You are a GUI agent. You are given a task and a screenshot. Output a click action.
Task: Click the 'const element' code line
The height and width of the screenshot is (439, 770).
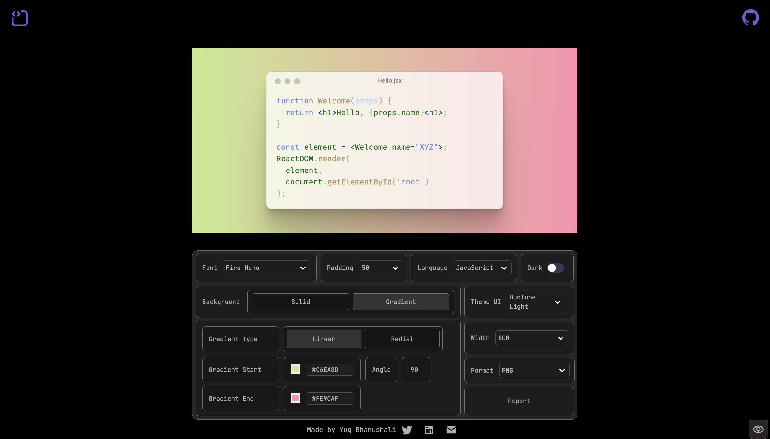coord(361,147)
